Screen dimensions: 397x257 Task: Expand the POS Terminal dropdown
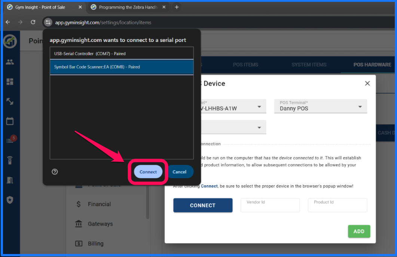[x=321, y=106]
